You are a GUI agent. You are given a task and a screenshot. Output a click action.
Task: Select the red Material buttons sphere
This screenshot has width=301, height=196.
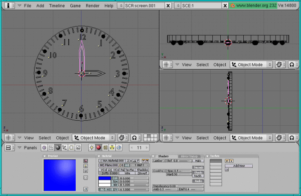point(98,148)
